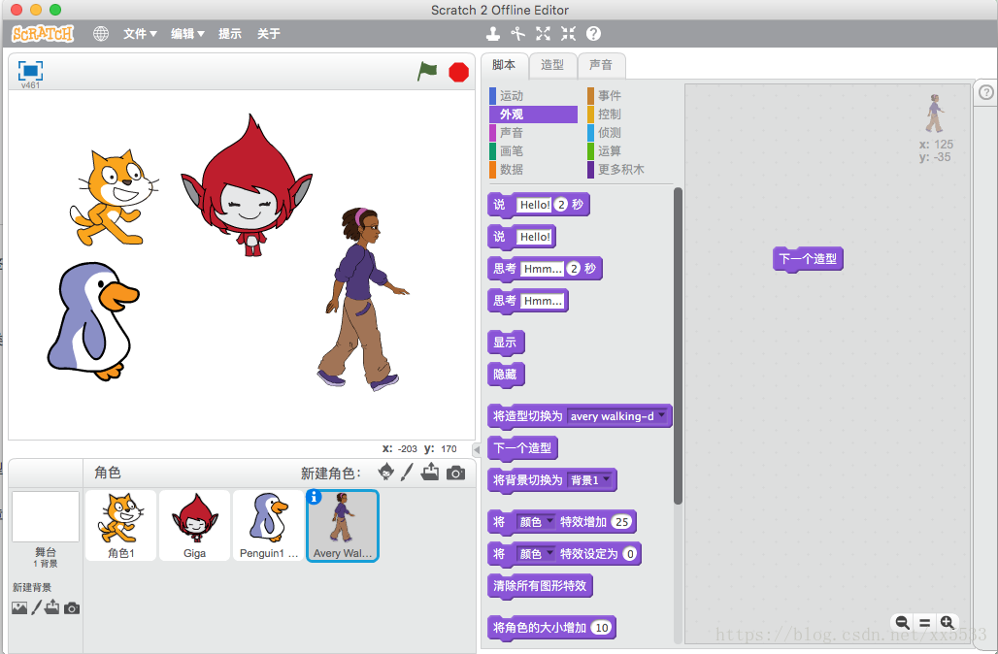Click the Scratch logo
Image resolution: width=998 pixels, height=654 pixels.
(x=43, y=34)
